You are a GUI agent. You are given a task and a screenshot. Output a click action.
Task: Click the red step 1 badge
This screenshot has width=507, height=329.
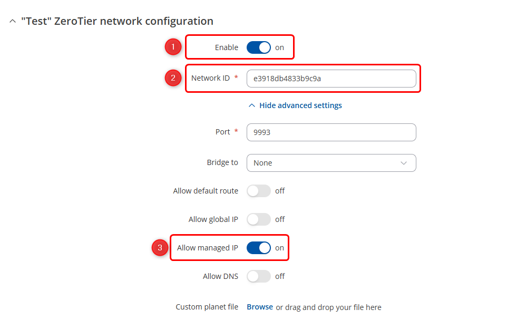[x=173, y=47]
